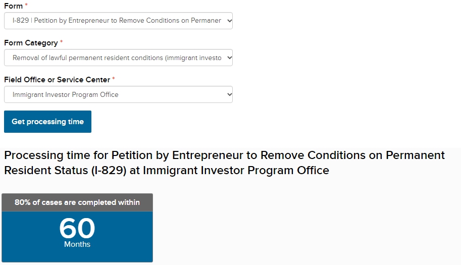461x265 pixels.
Task: Click "Resident Status (I-829)" in the results heading
Action: 65,171
